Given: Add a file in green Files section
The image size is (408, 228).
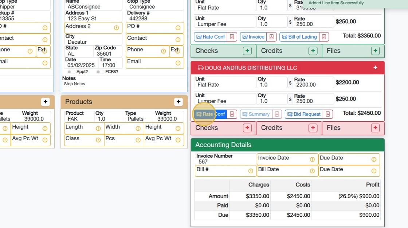Looking at the screenshot, I should click(375, 51).
